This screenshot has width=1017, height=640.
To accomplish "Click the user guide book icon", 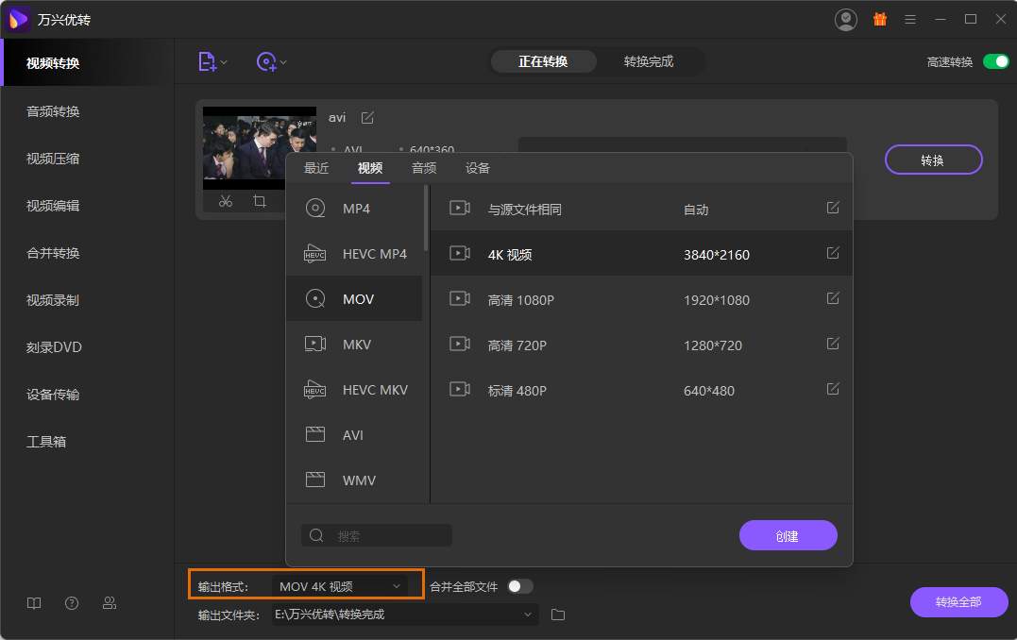I will coord(34,603).
